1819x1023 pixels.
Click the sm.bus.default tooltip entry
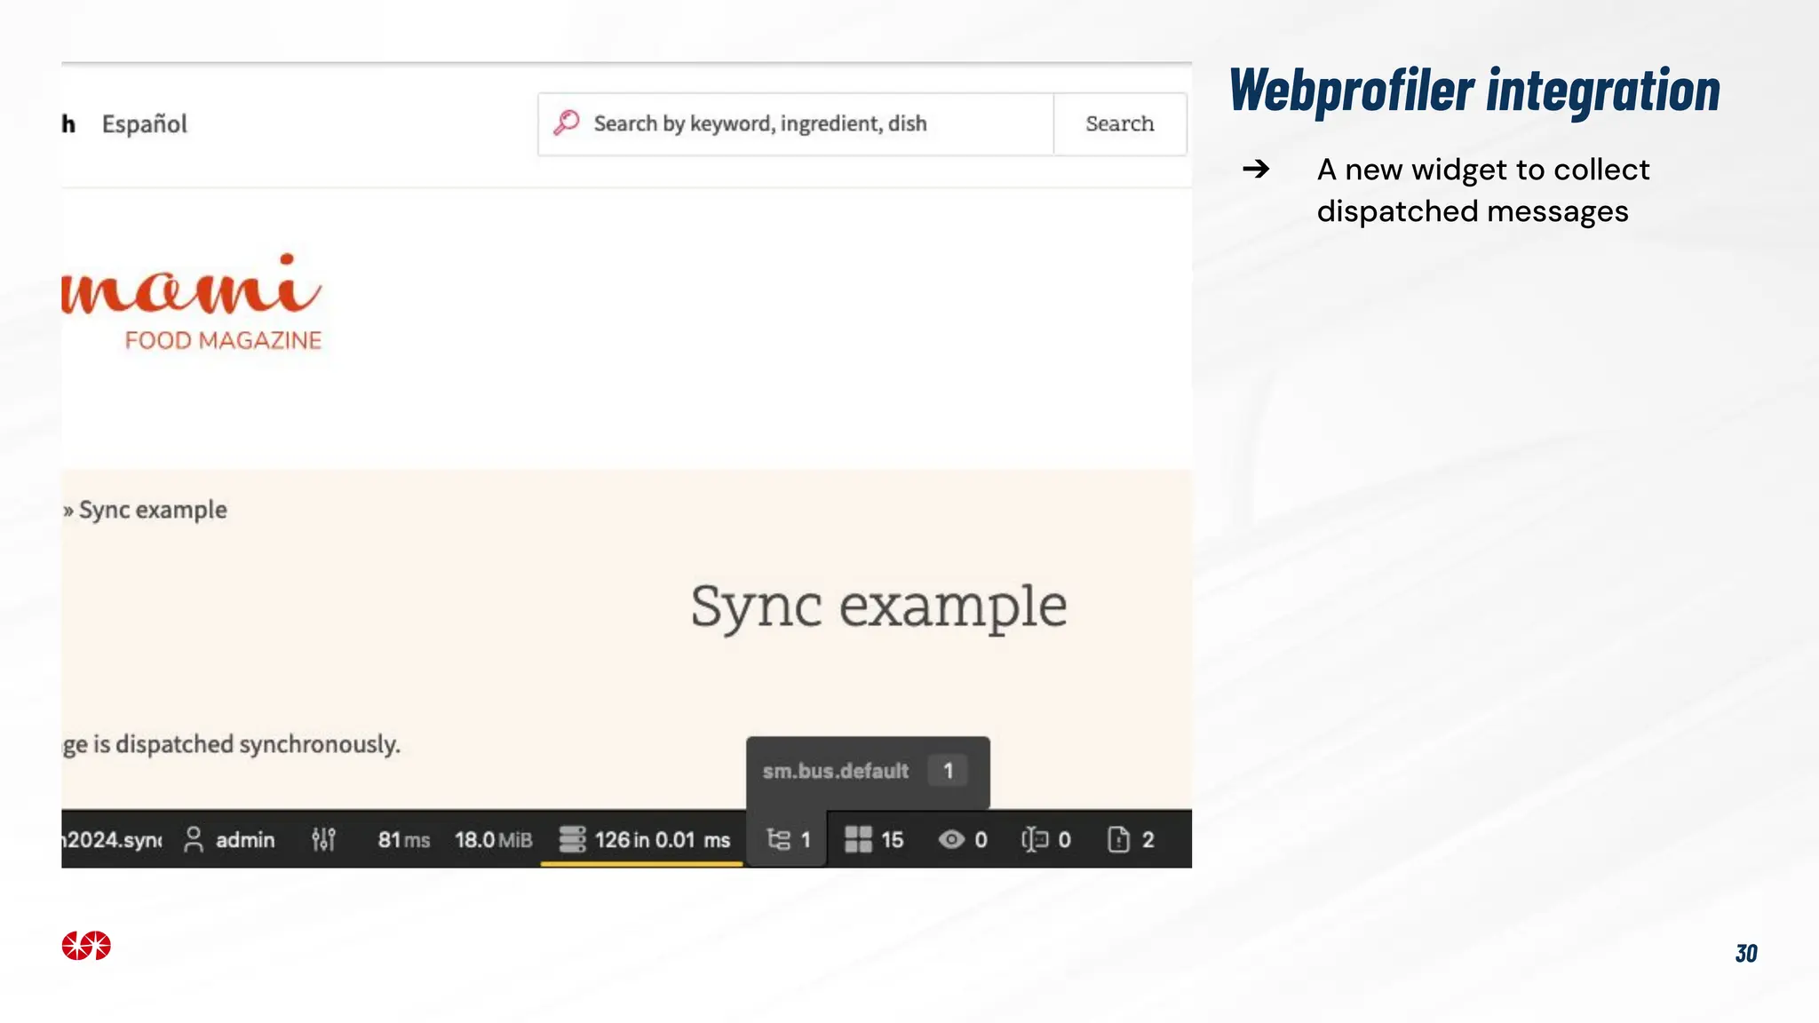[835, 771]
